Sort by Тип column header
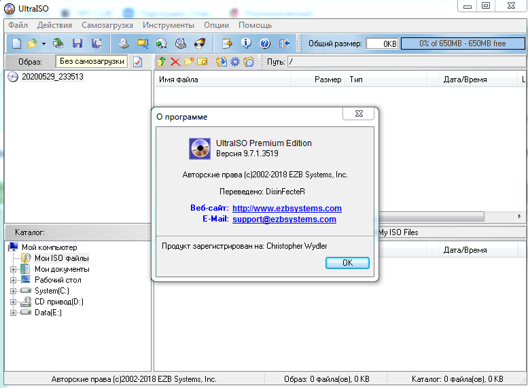The image size is (528, 388). (385, 80)
